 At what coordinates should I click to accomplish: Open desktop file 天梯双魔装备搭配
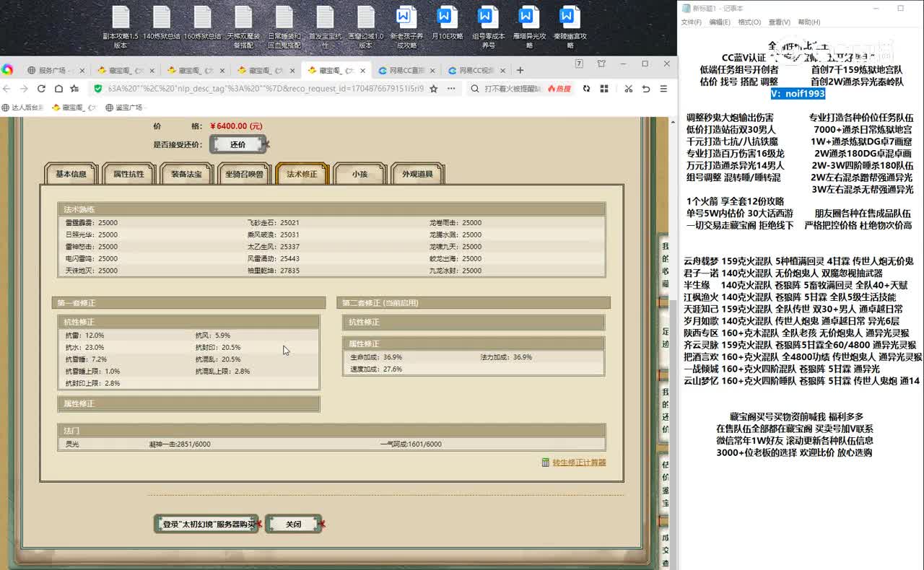tap(243, 27)
